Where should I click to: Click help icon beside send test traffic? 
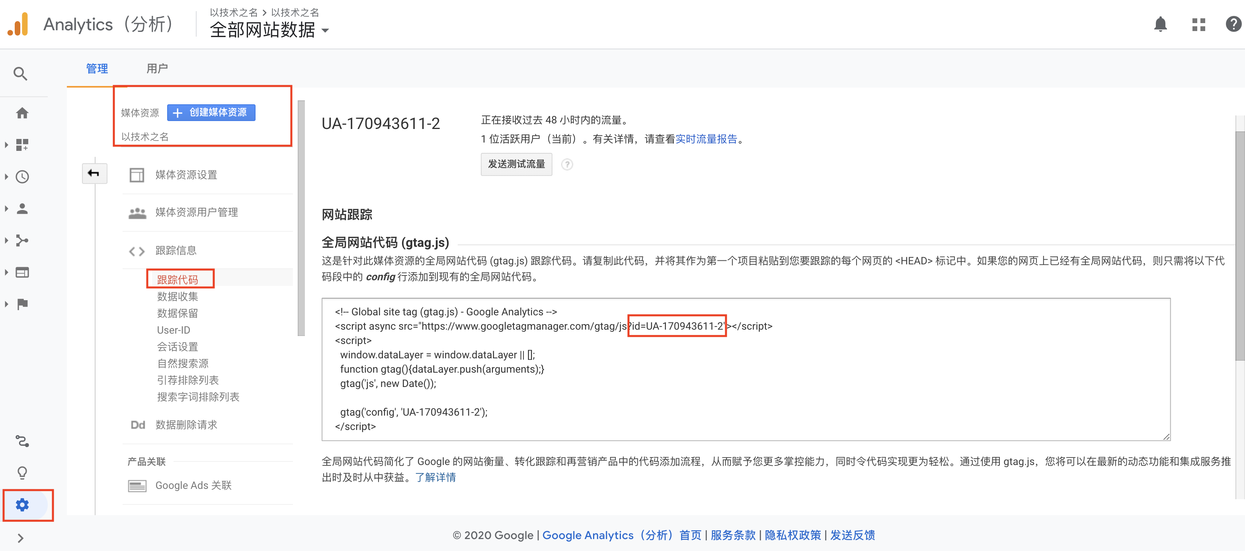point(567,164)
